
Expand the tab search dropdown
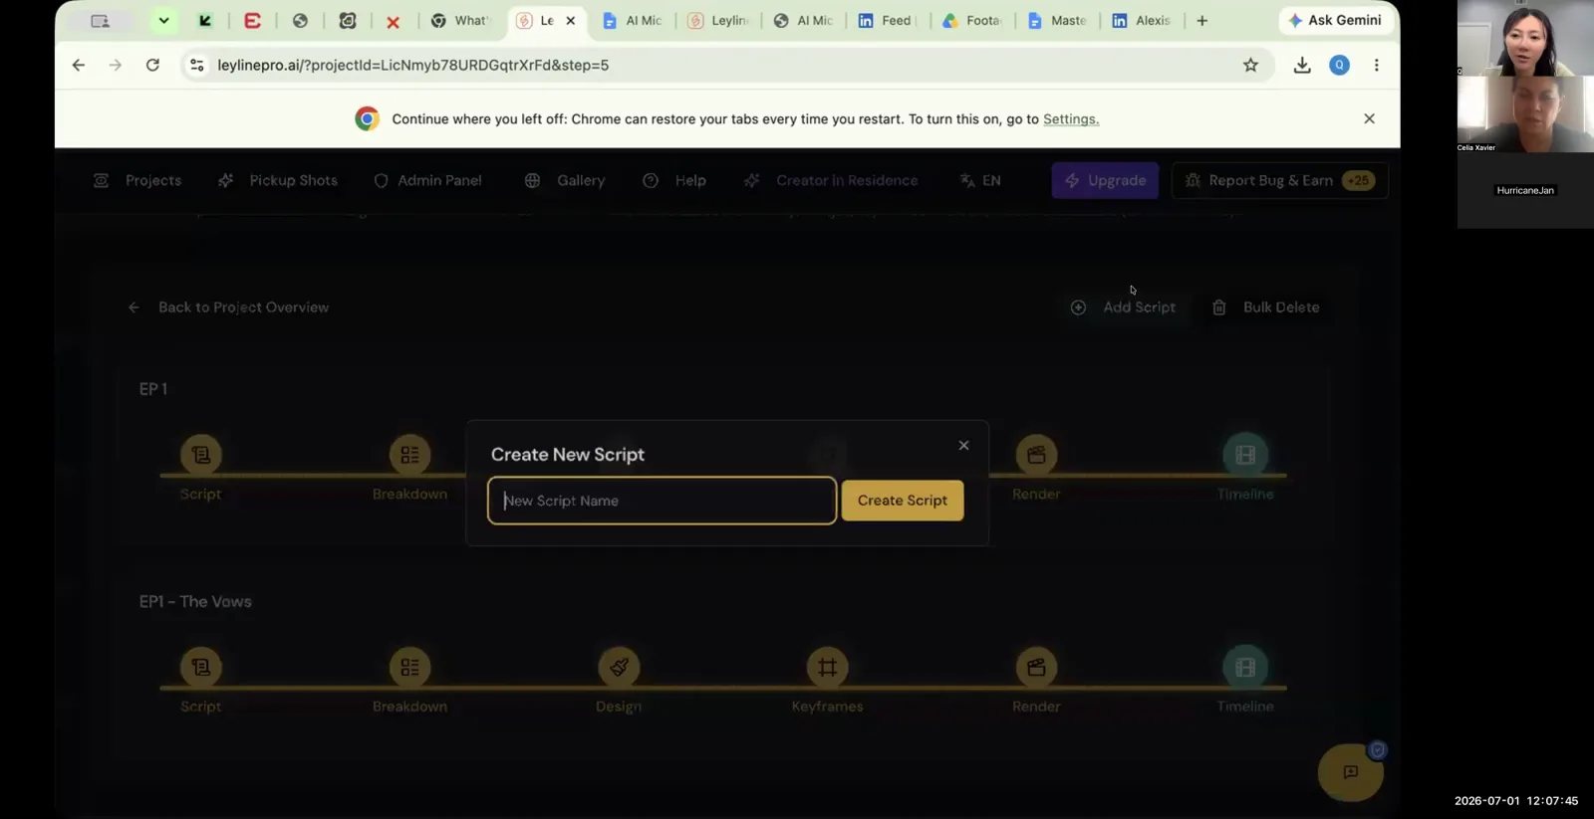click(163, 20)
